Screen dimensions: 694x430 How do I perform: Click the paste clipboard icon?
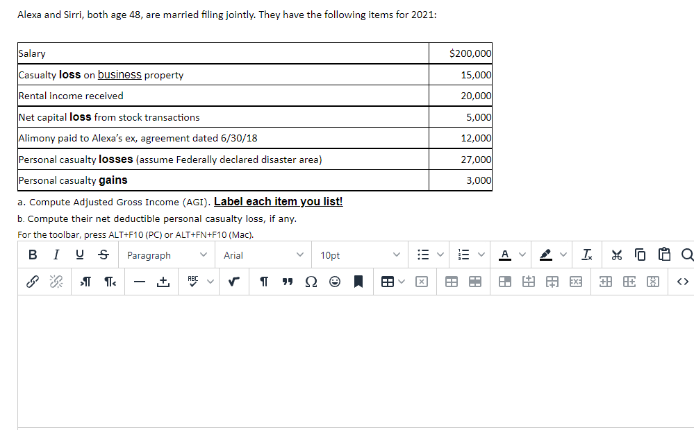click(x=664, y=255)
